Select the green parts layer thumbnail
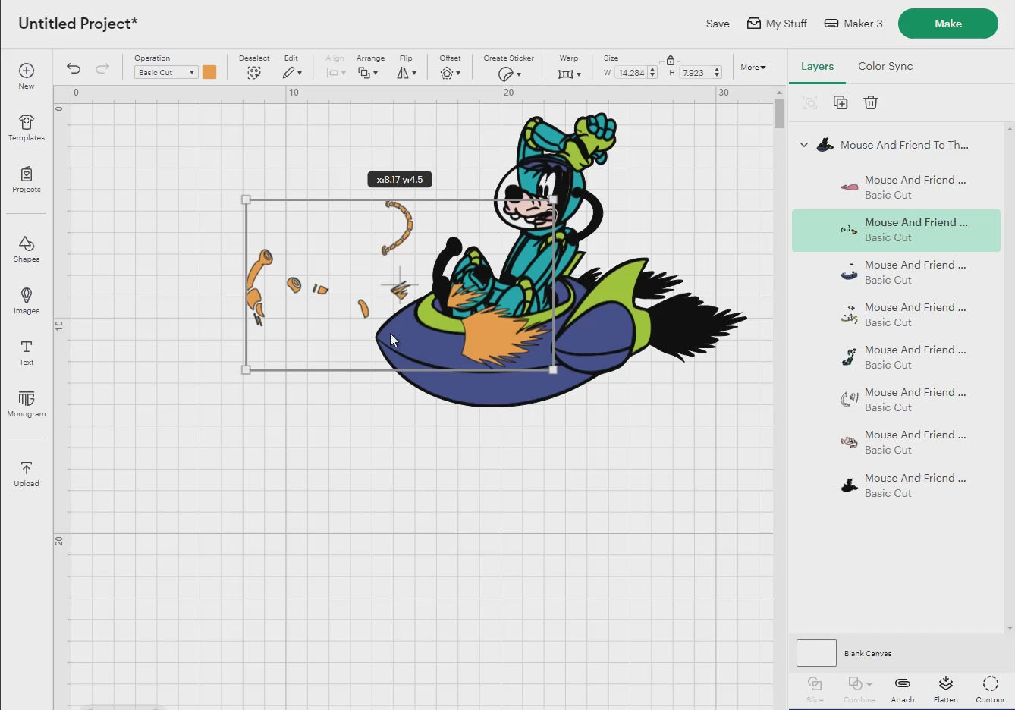The image size is (1015, 710). click(x=850, y=314)
